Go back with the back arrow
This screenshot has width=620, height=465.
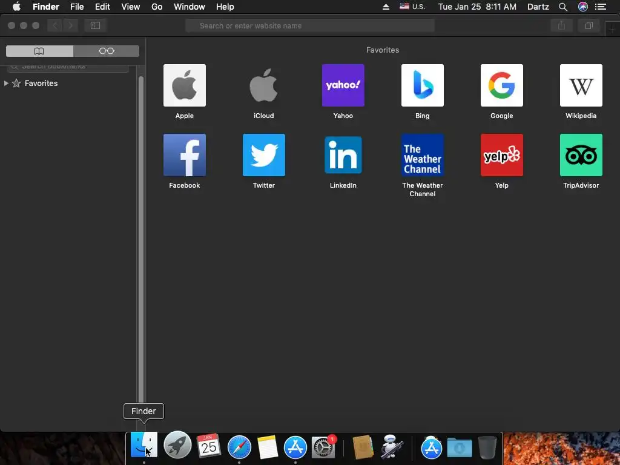55,25
